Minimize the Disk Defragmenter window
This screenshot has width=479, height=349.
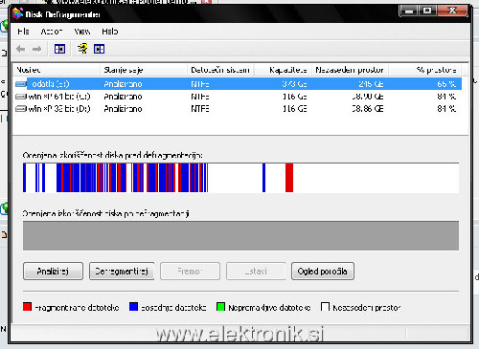coord(409,11)
